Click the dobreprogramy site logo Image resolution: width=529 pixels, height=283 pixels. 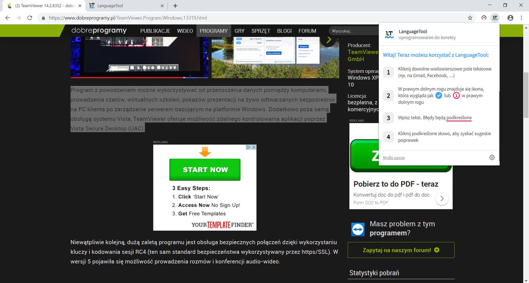[99, 30]
